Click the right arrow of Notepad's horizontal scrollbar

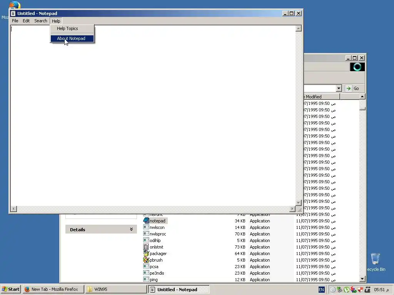[292, 209]
